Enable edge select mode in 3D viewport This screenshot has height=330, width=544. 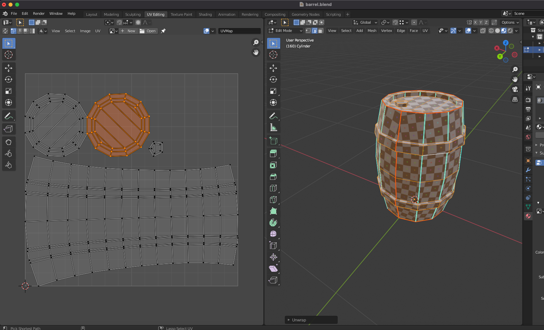[315, 31]
